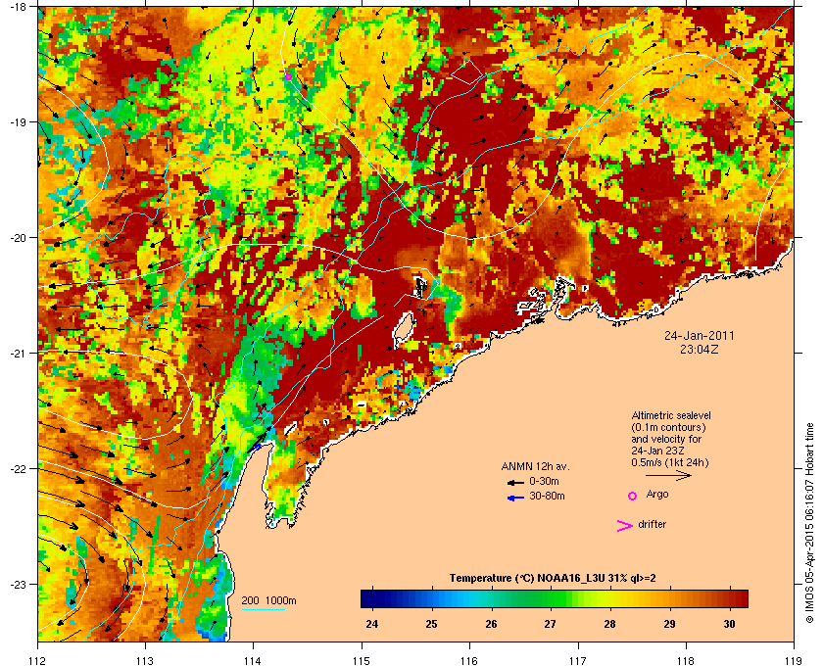Click the colorbar tick label 24
The image size is (823, 666).
(372, 625)
